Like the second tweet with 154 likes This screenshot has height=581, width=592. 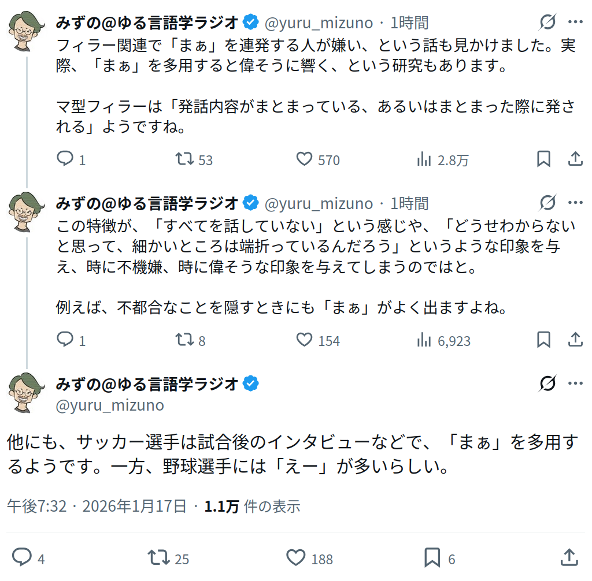[304, 340]
